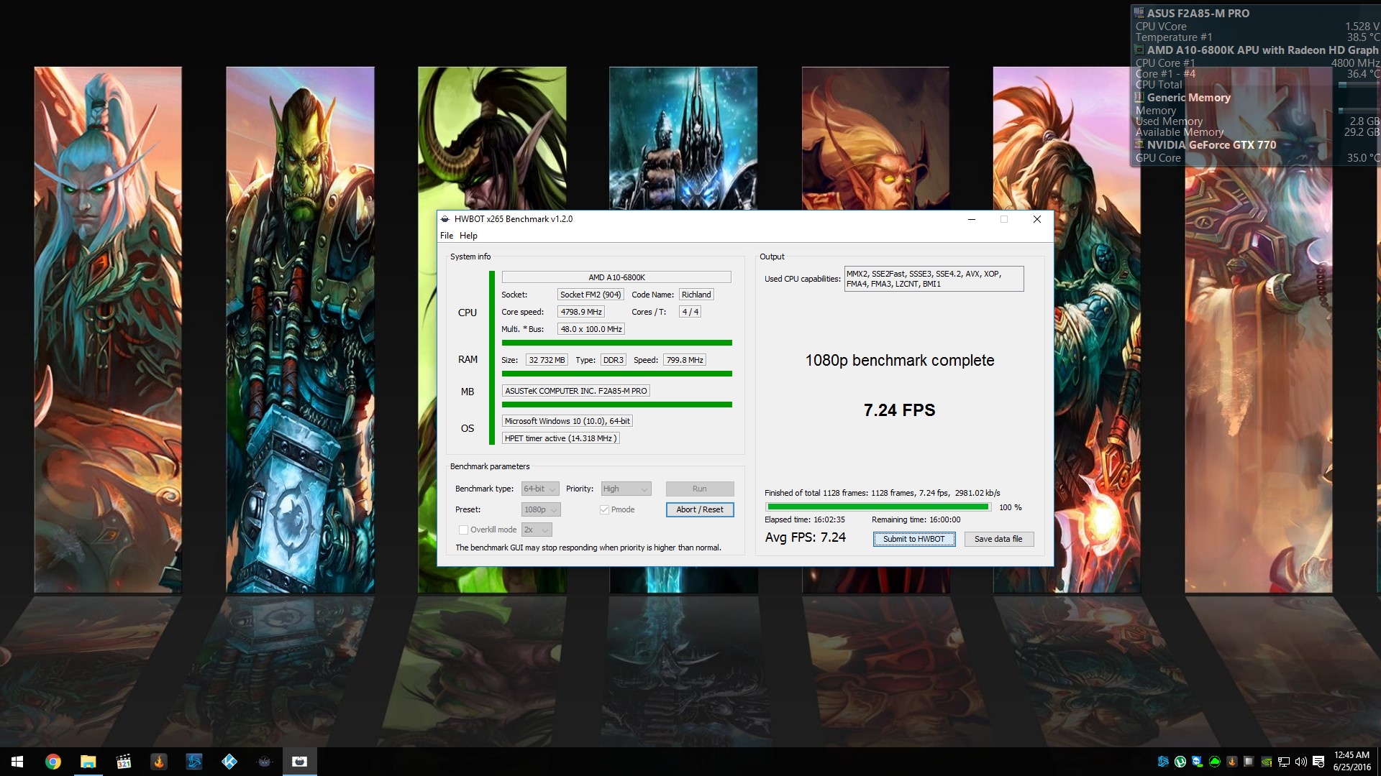Viewport: 1381px width, 776px height.
Task: Click the HWBOT x265 title bar app icon
Action: (x=445, y=219)
